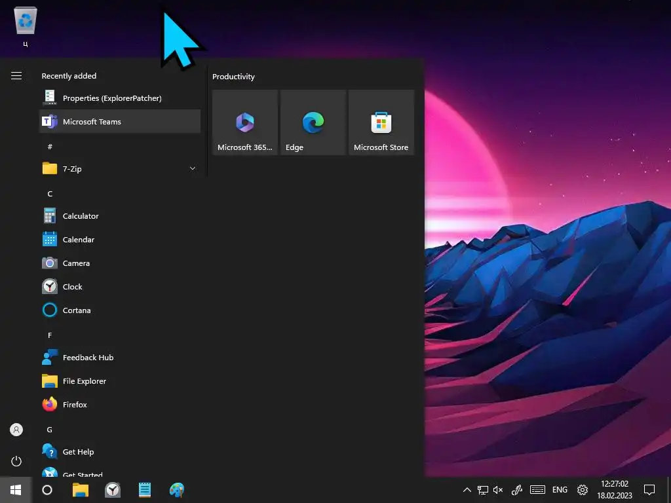Show hidden tray icons chevron

point(467,490)
